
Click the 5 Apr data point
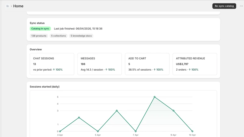pyautogui.click(x=98, y=131)
